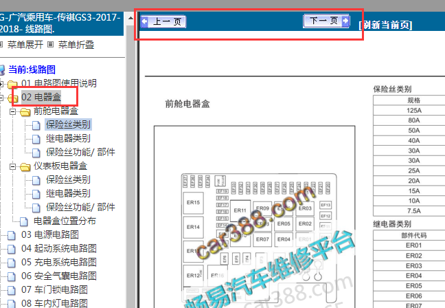This screenshot has width=445, height=308.
Task: Open the 电器盒位置分布 page
Action: [65, 221]
